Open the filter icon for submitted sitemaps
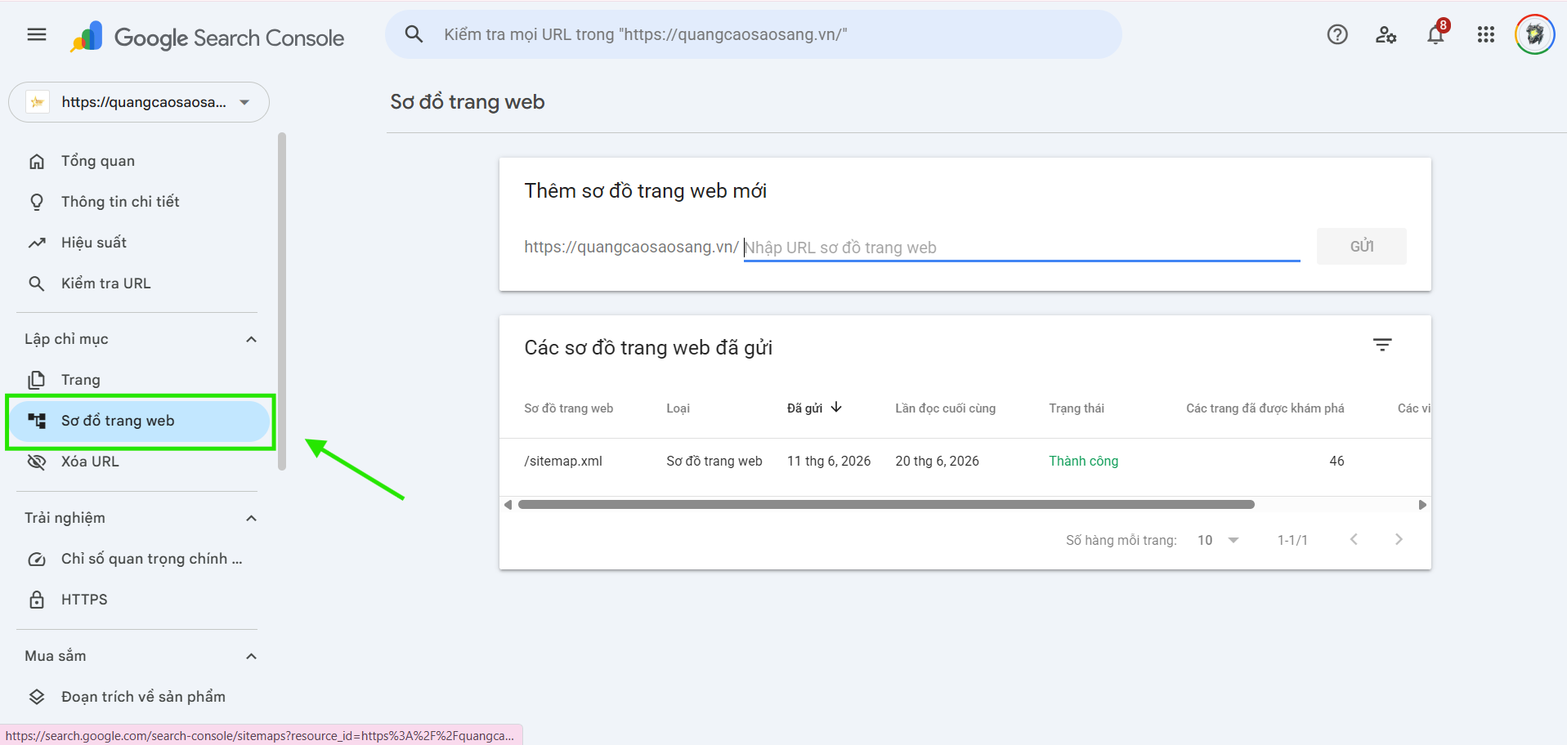 point(1382,345)
